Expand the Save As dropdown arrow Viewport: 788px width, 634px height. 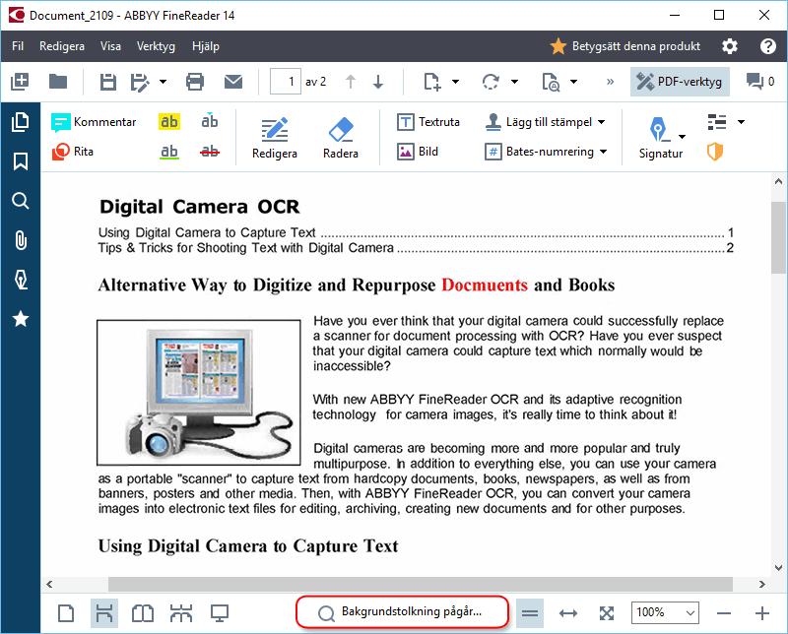tap(163, 82)
